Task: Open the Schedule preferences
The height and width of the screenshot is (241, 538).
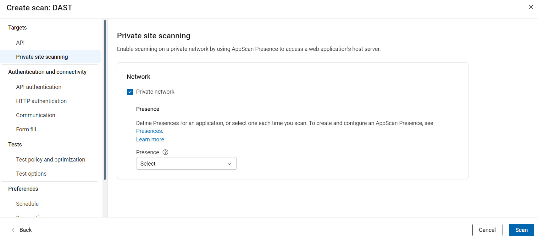Action: [x=27, y=204]
